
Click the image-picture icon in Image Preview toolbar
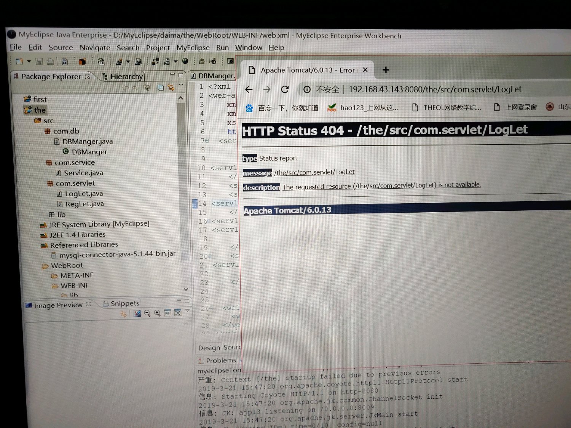(137, 313)
